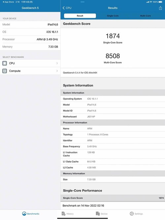Switch to the Multi-Core segment
Viewport: 165px width, 220px height.
(145, 16)
